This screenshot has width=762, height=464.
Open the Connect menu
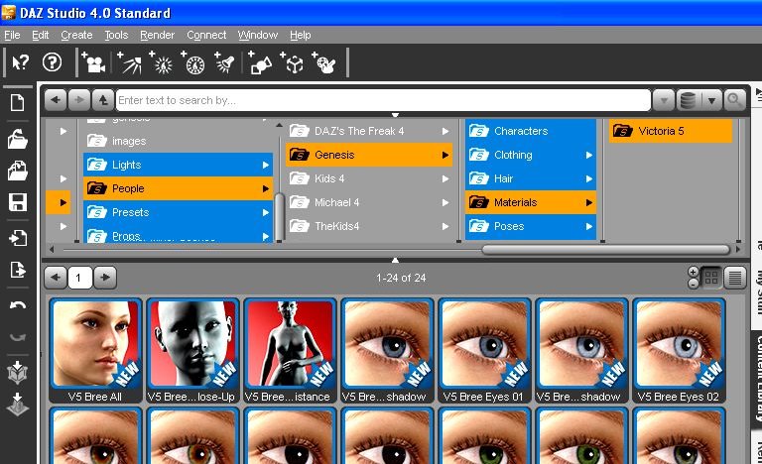pos(206,35)
